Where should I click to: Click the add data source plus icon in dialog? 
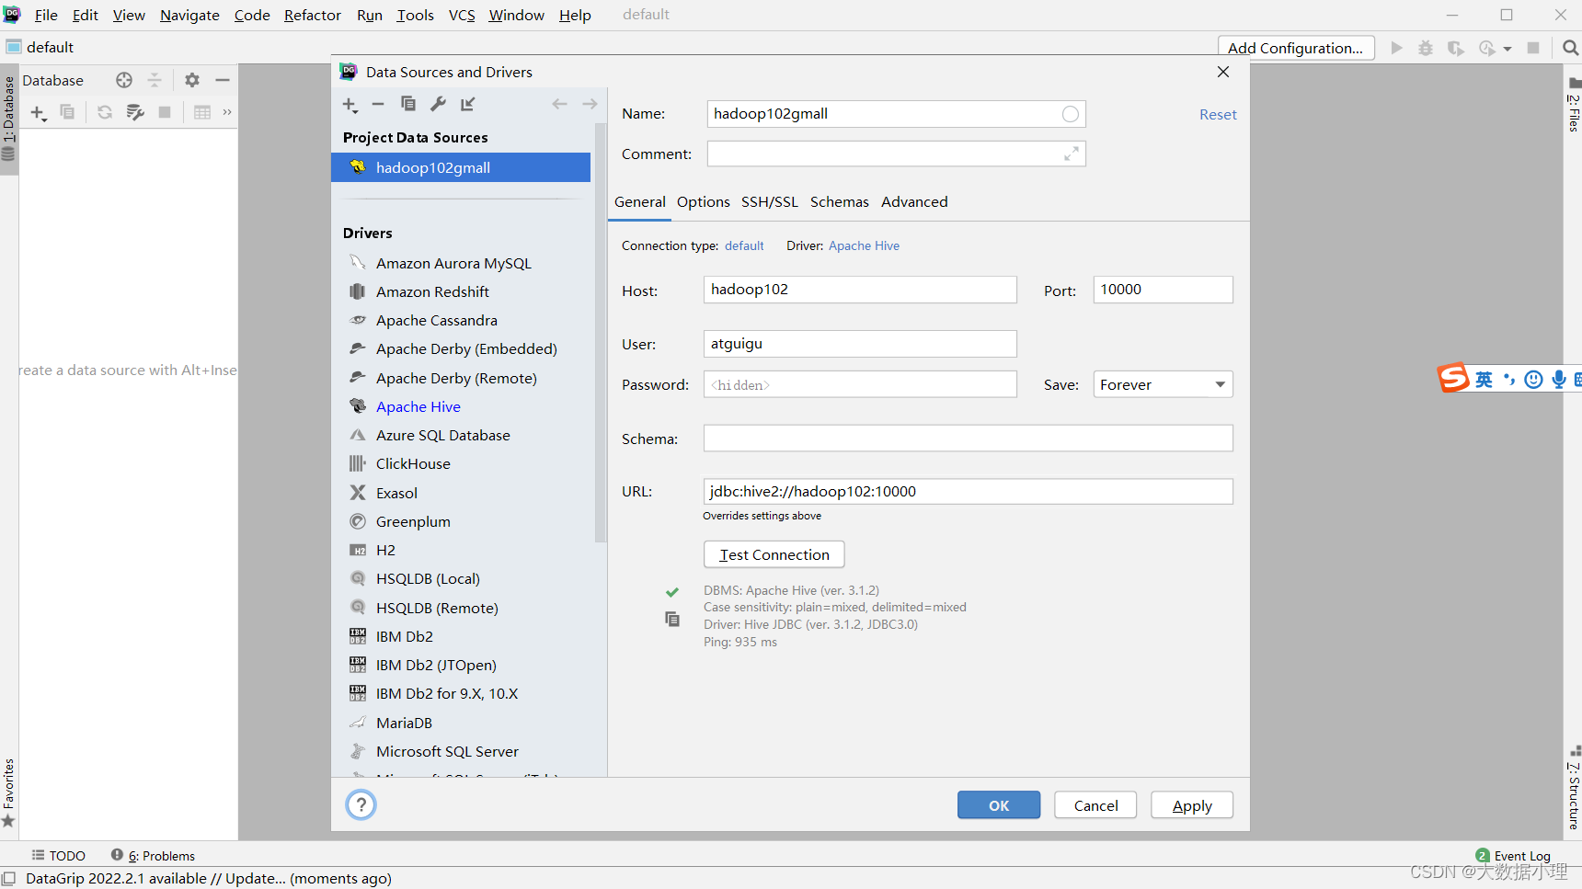click(x=350, y=105)
